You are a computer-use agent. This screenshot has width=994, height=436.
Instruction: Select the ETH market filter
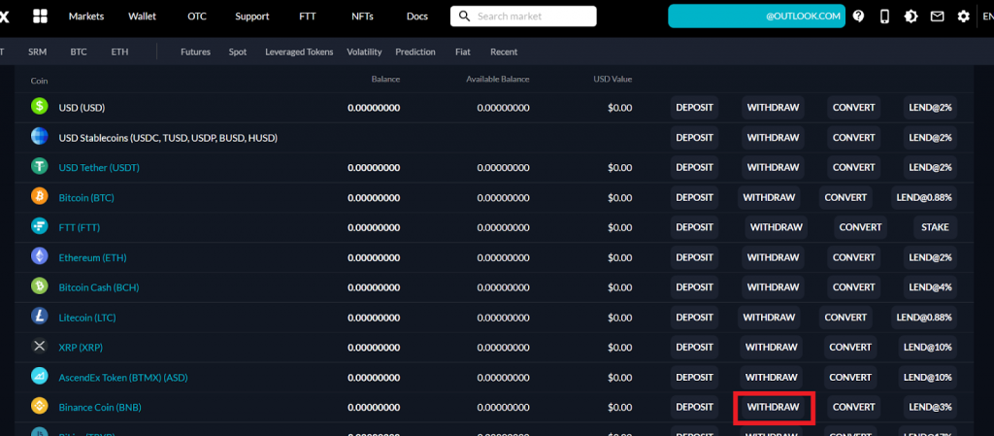pos(119,52)
